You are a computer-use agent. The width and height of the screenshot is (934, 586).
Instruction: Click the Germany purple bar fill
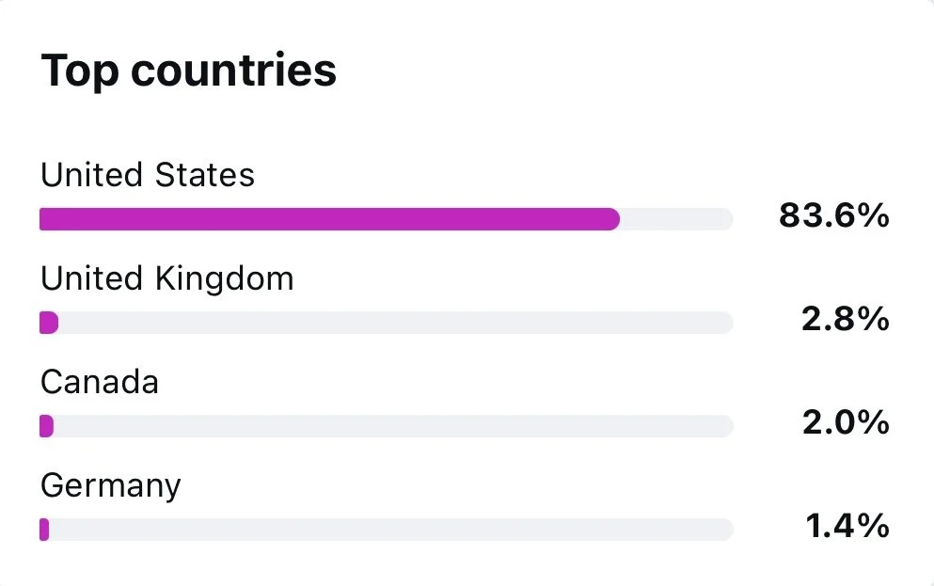(x=44, y=530)
